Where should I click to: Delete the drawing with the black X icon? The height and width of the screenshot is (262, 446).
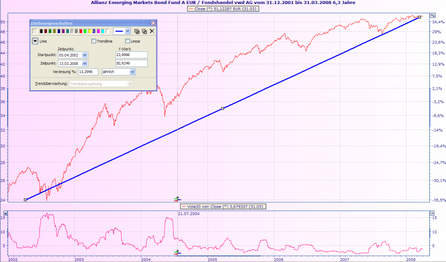[152, 31]
